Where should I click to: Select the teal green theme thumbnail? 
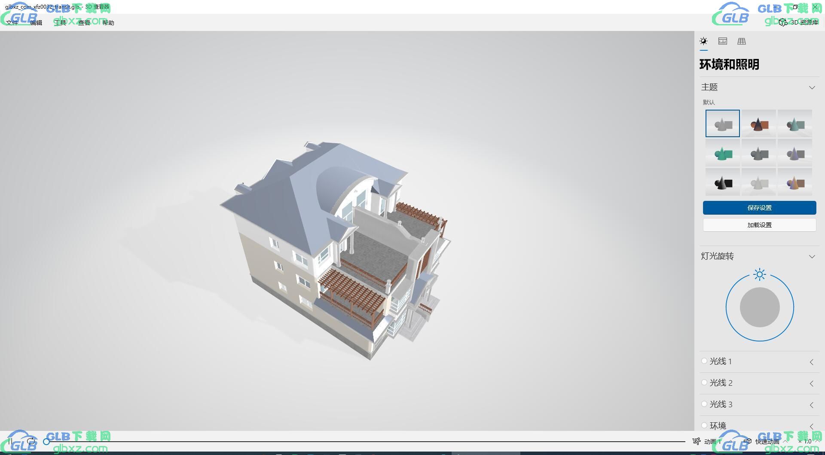tap(722, 153)
